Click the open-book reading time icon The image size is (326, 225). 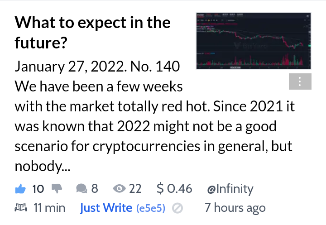click(x=21, y=207)
